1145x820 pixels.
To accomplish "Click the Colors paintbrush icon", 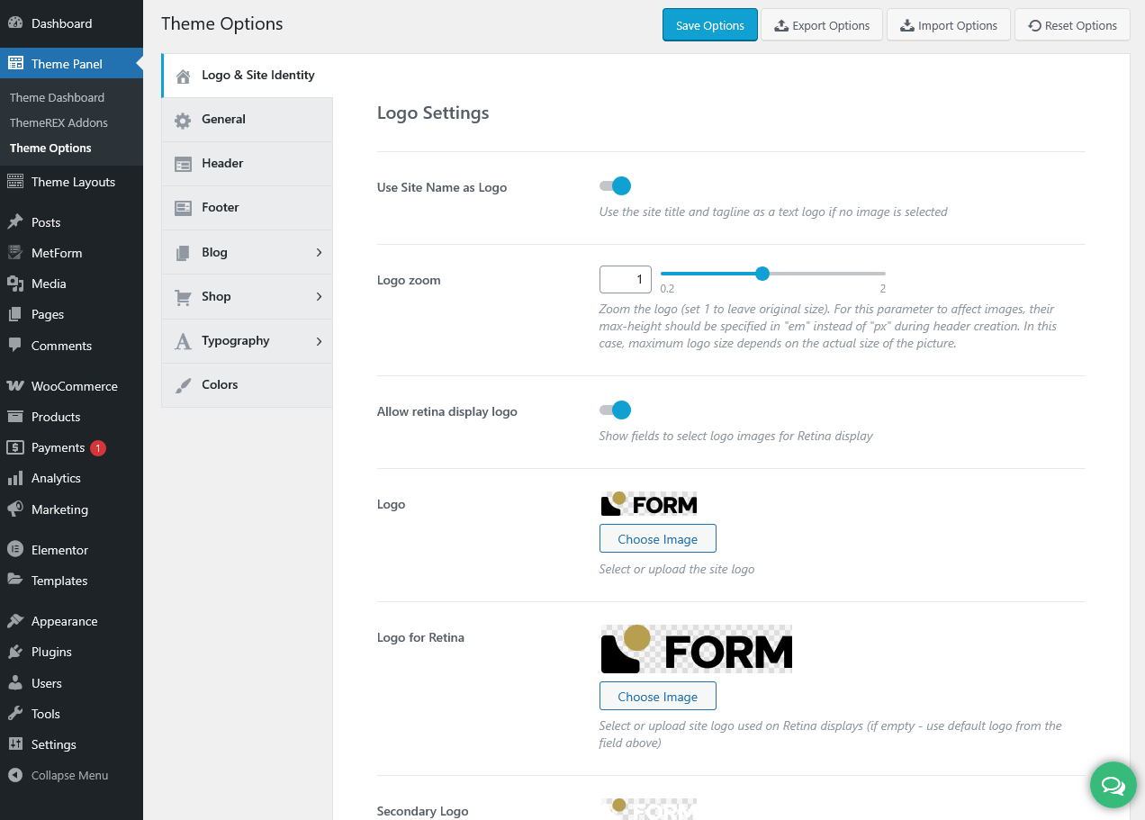I will (x=183, y=385).
